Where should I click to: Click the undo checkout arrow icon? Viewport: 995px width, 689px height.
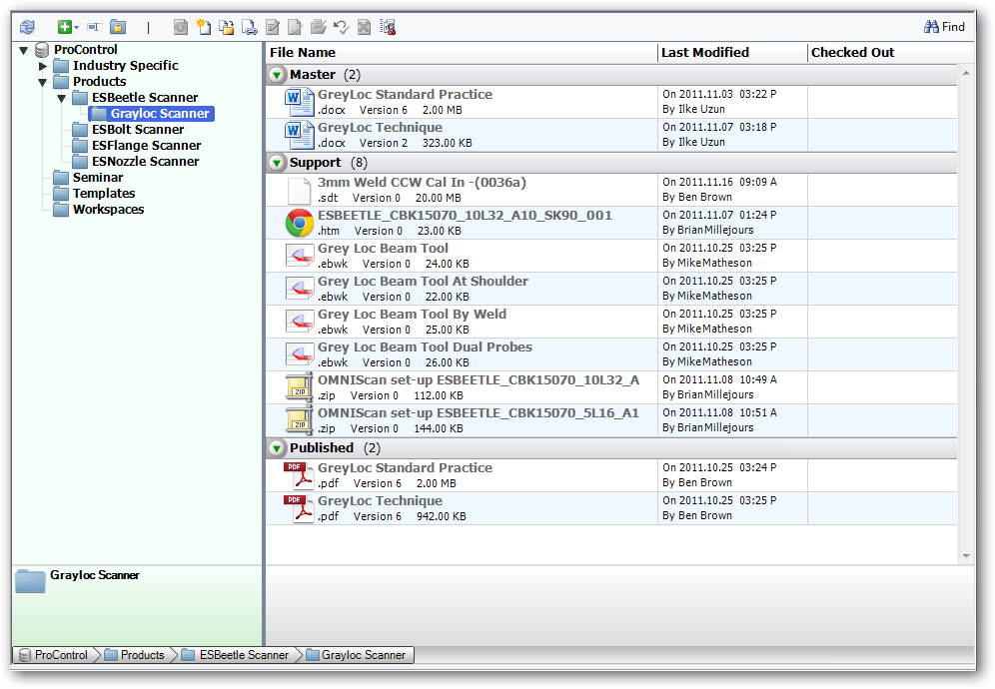pyautogui.click(x=341, y=27)
